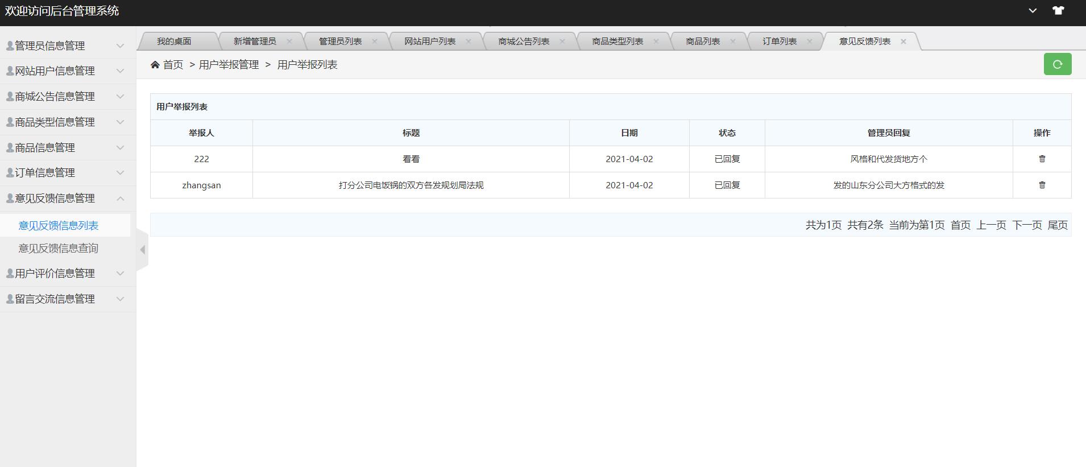Click user icon beside 留言交流信息管理

[x=10, y=299]
